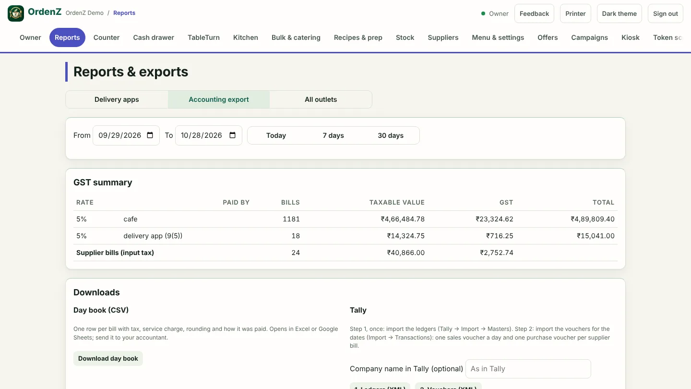Open the From date calendar picker icon
This screenshot has width=691, height=389.
click(150, 135)
